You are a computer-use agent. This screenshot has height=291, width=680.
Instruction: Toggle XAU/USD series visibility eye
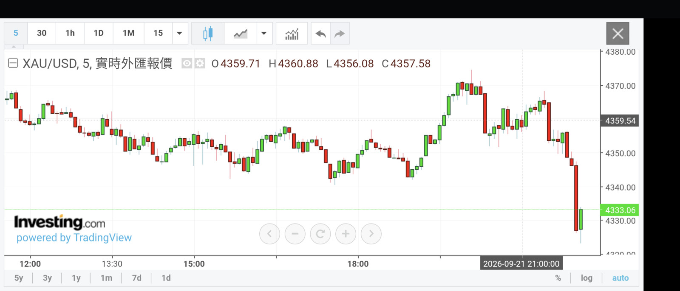coord(187,64)
